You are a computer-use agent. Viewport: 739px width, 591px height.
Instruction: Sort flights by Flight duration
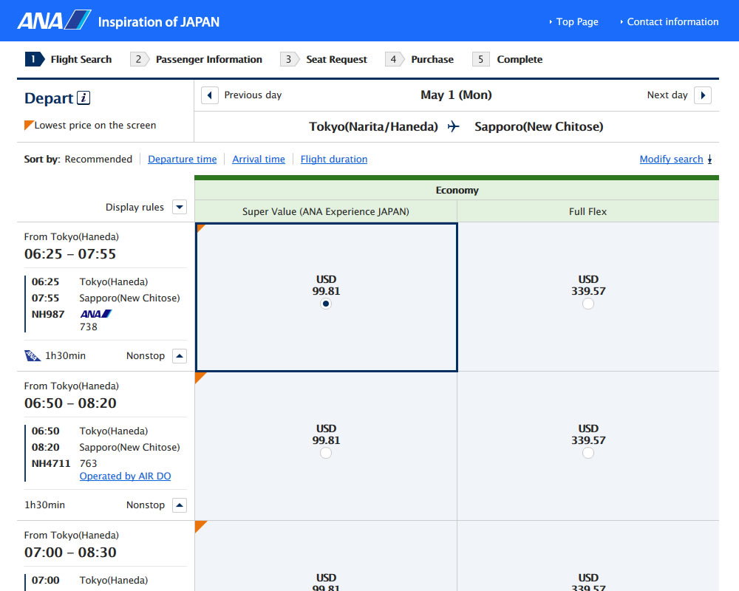[333, 159]
